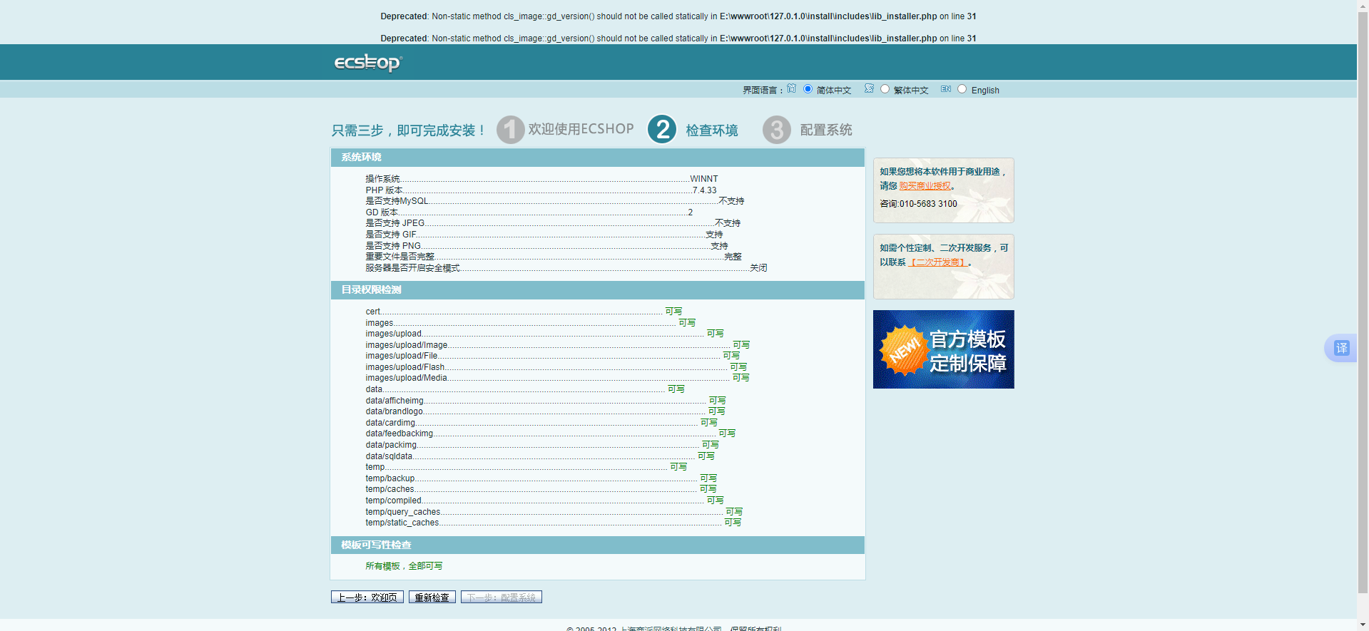Click the temp/backup directory row

tap(541, 478)
